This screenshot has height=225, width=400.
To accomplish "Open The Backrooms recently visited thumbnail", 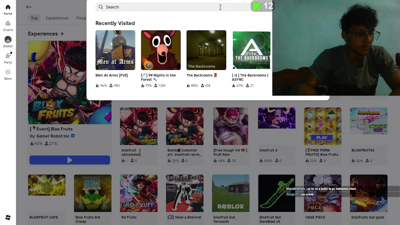I will tap(206, 50).
